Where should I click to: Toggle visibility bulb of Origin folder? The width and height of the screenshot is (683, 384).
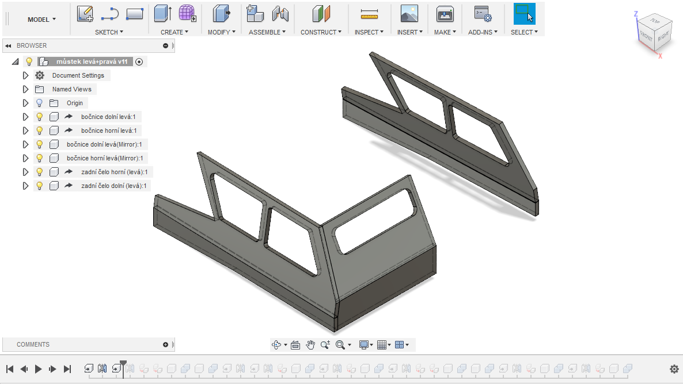(x=39, y=103)
